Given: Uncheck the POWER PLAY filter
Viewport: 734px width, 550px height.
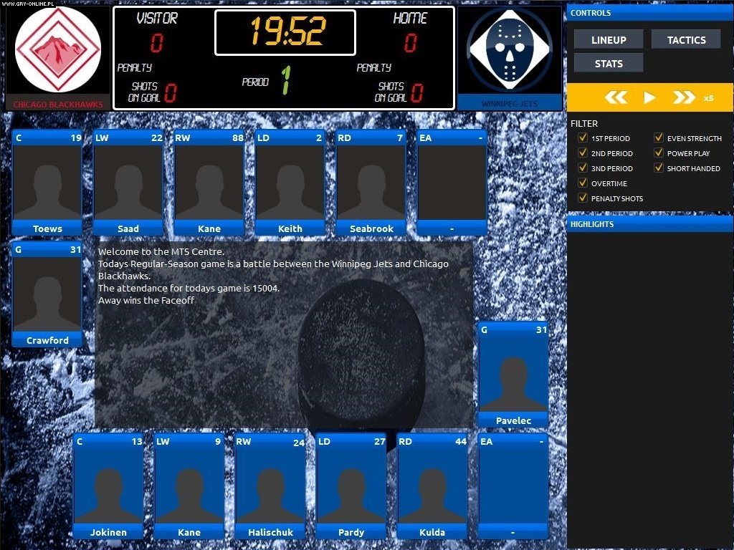Looking at the screenshot, I should tap(659, 153).
